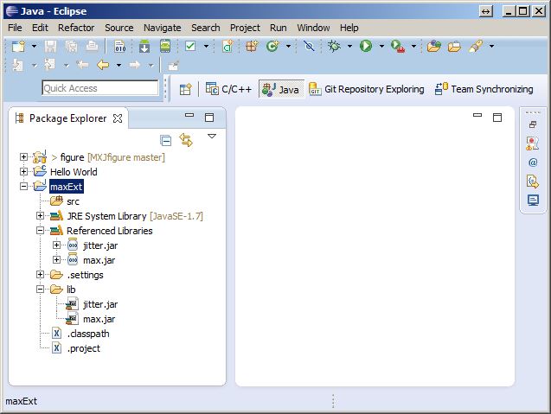Click the Quick Access search field
551x414 pixels.
(x=99, y=88)
